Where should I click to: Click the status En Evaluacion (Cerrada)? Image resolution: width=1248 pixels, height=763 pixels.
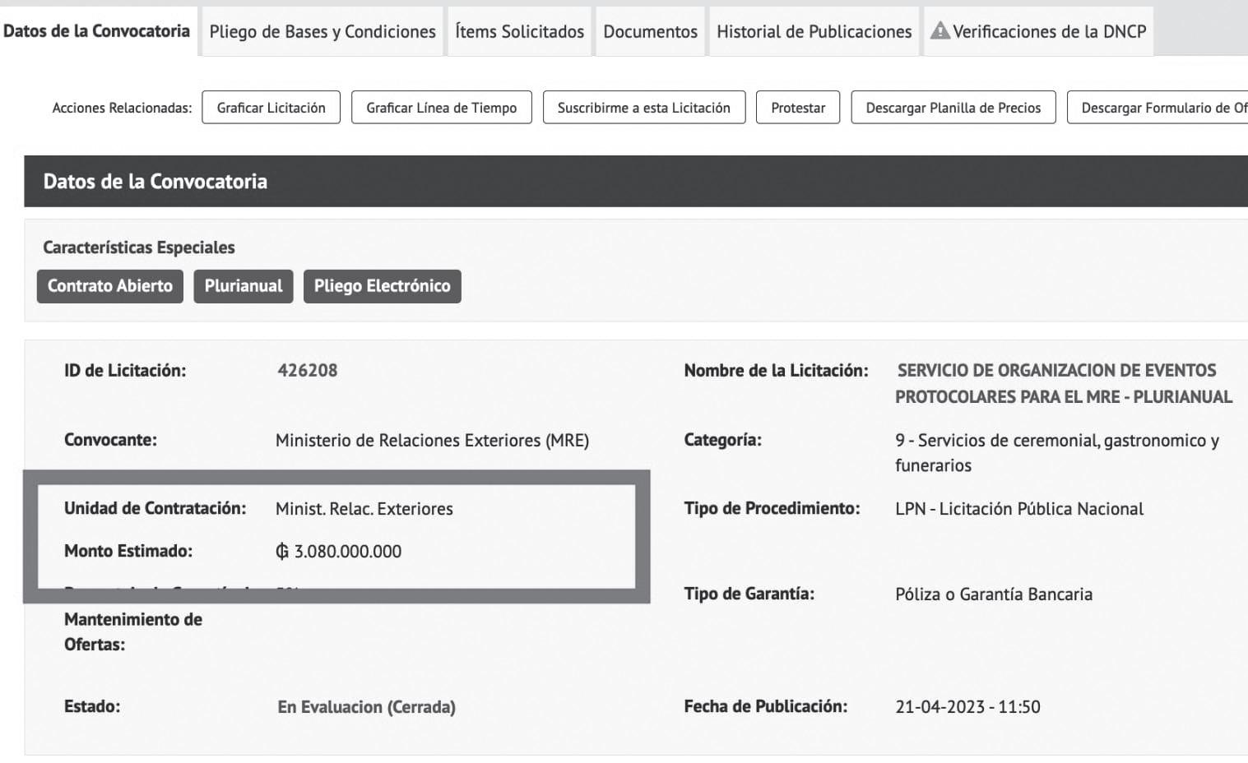[366, 706]
